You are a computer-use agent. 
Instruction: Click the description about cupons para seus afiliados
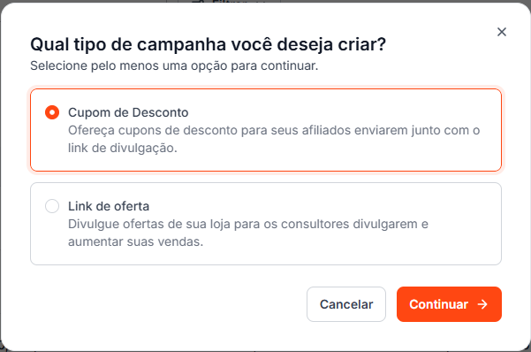point(274,139)
